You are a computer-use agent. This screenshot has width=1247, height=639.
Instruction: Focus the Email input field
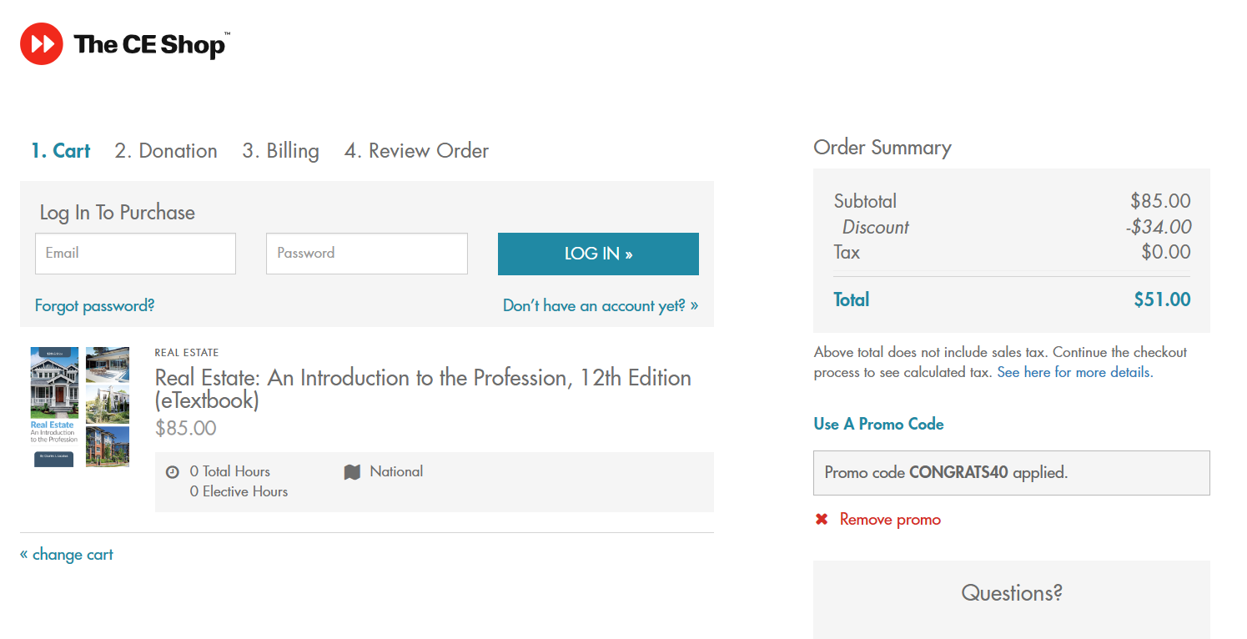click(135, 254)
